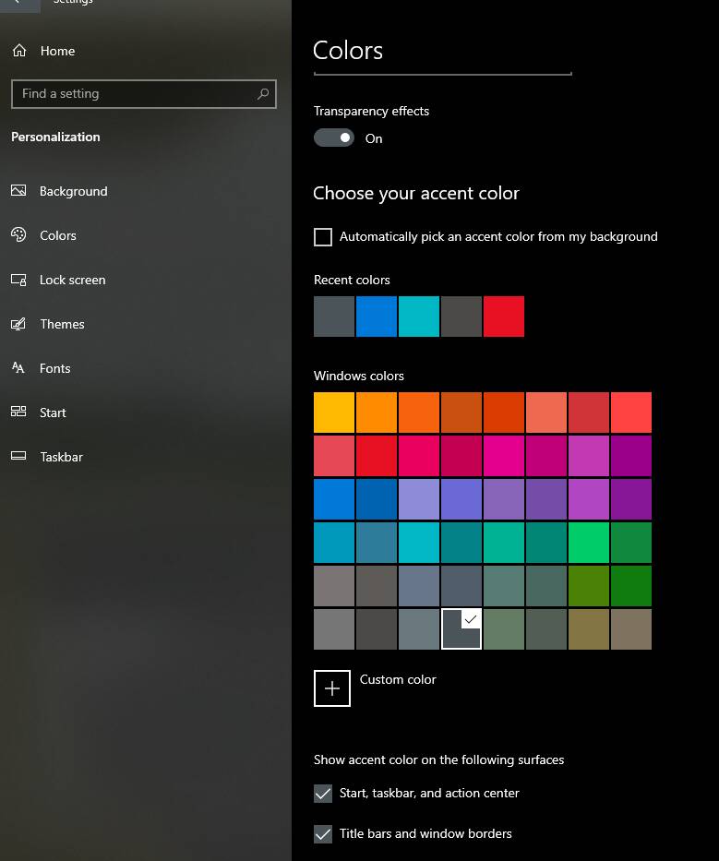719x861 pixels.
Task: Select the lavender swatch in the blue row
Action: pos(418,499)
